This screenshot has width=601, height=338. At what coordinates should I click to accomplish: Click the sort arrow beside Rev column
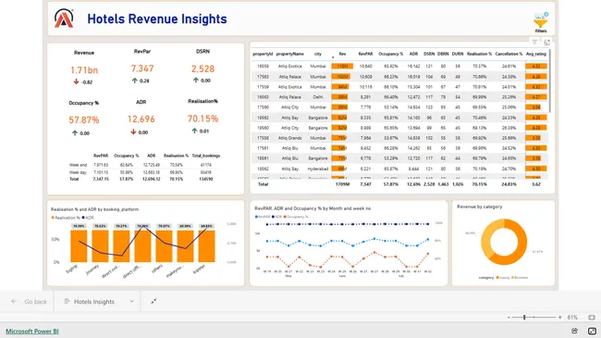tap(333, 57)
